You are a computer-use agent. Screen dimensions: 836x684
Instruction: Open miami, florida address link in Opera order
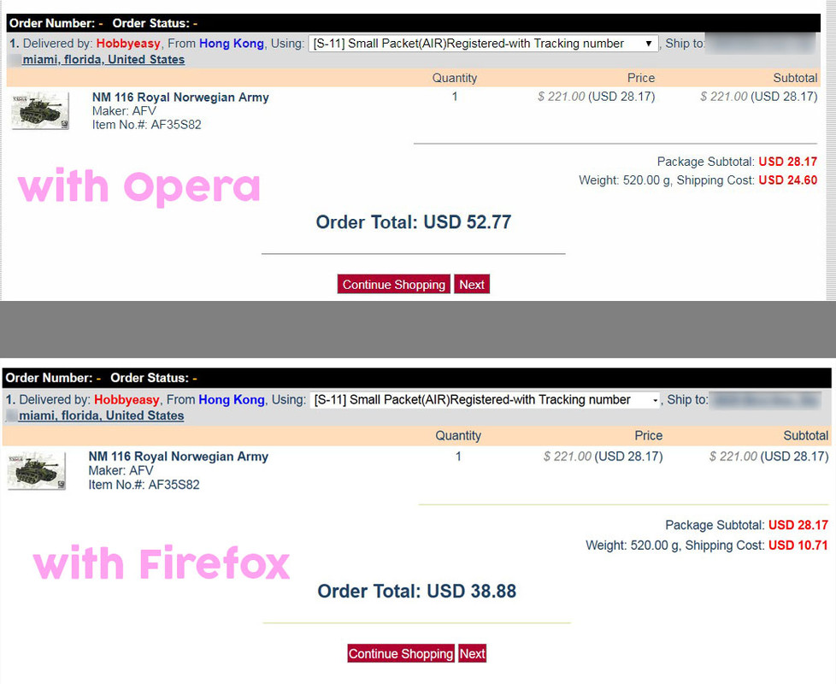[103, 60]
